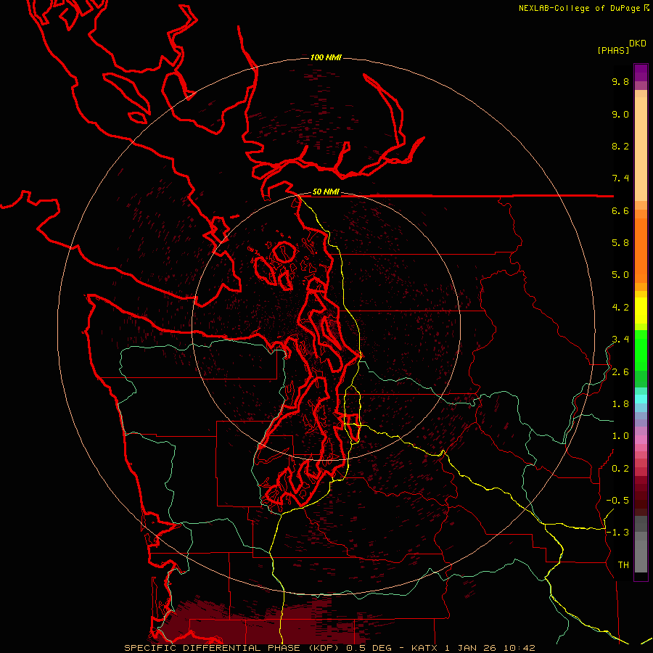Select the -1.3 legend value

617,533
